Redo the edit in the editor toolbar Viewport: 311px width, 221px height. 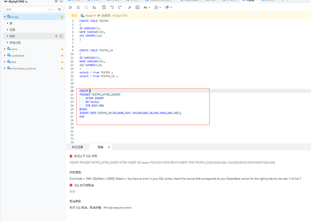[119, 7]
